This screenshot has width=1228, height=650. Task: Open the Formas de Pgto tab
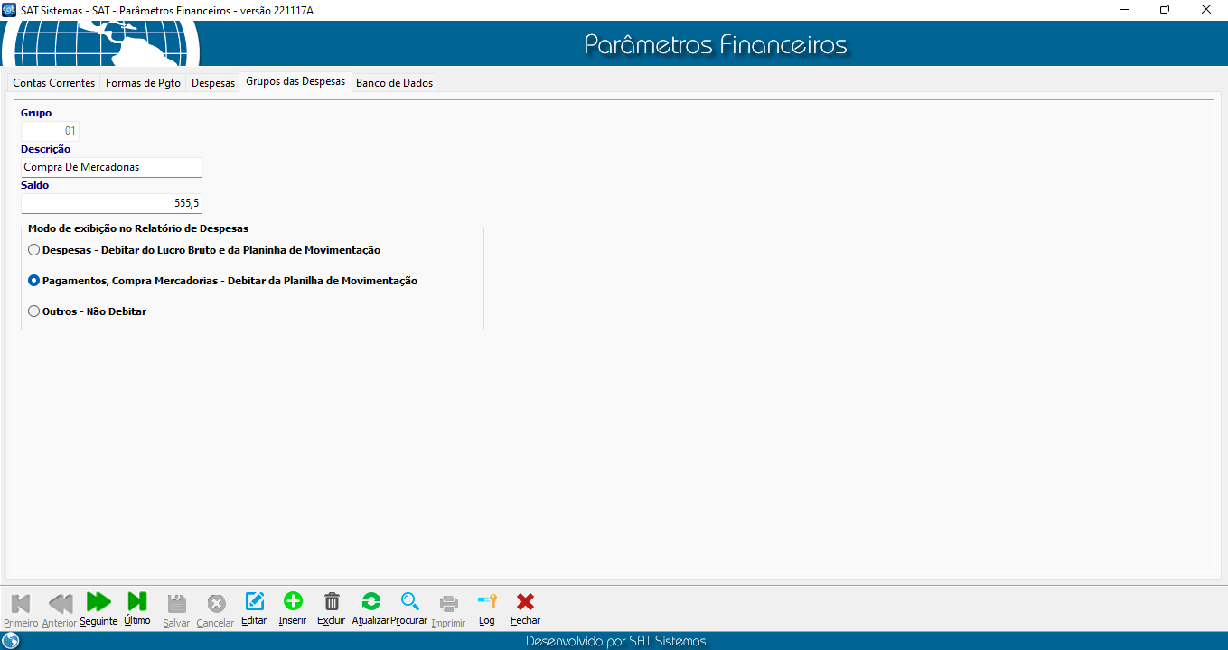[x=143, y=83]
